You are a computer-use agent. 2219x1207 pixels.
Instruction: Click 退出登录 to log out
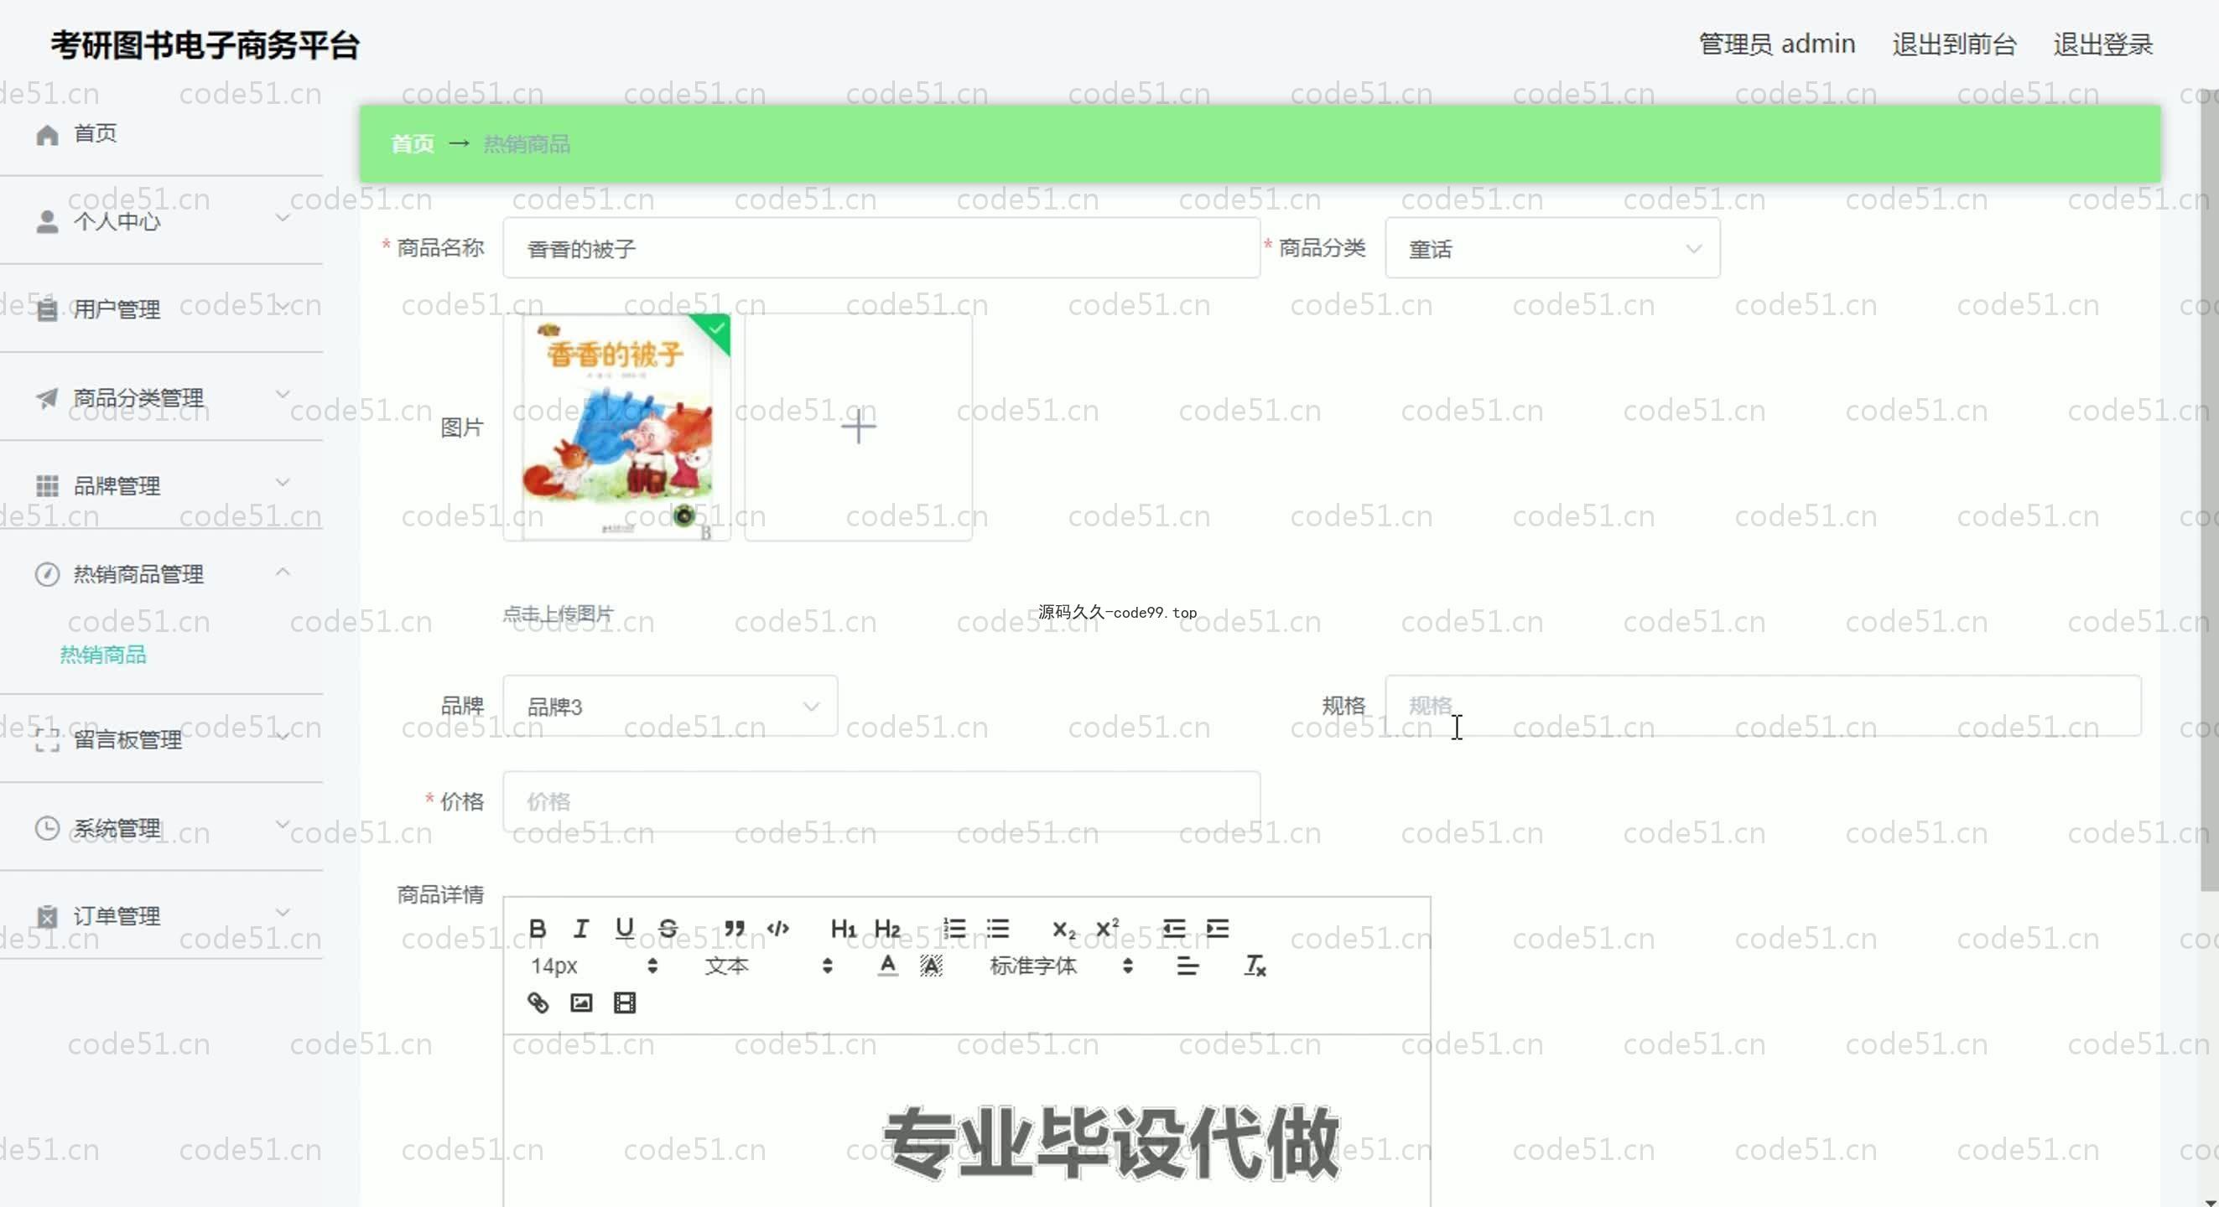[x=2102, y=44]
